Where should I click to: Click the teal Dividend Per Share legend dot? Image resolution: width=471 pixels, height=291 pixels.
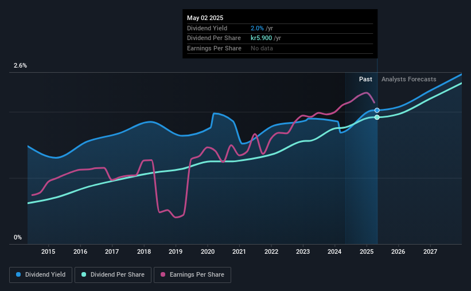point(84,274)
